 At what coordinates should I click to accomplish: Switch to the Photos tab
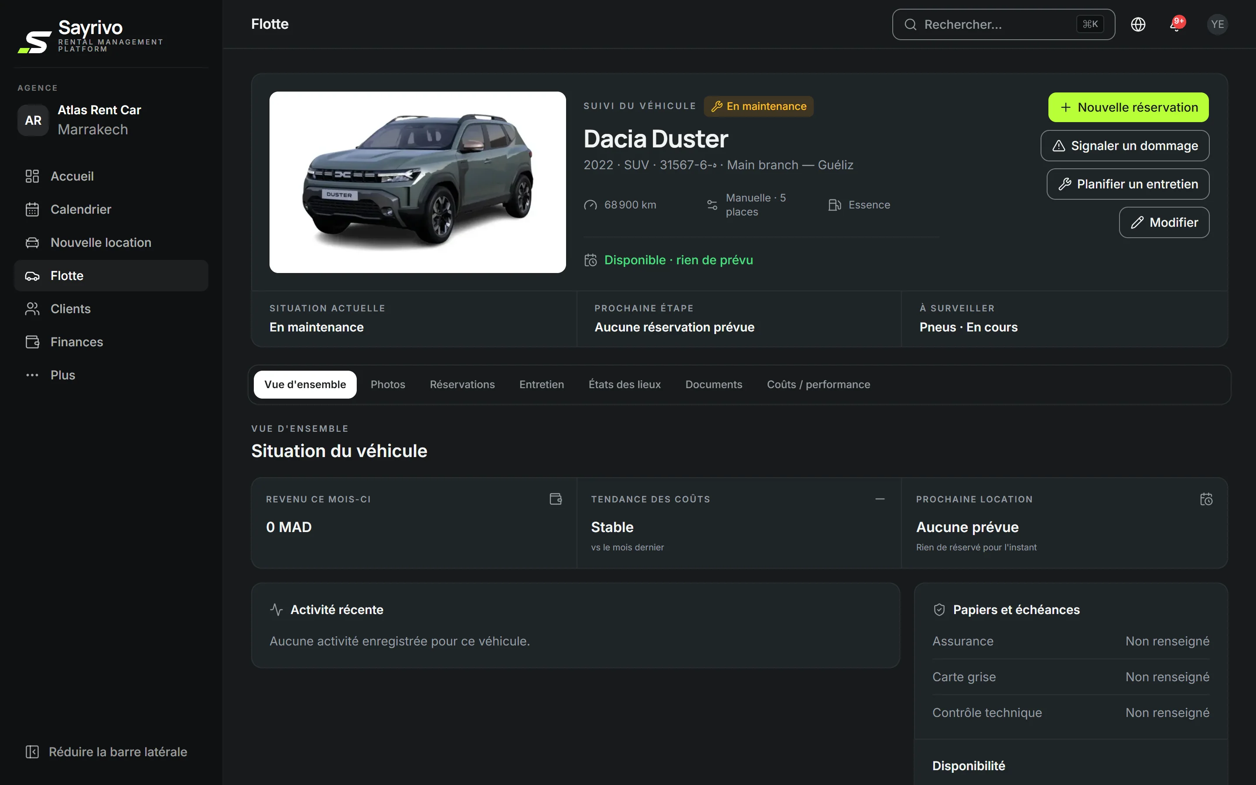coord(388,385)
